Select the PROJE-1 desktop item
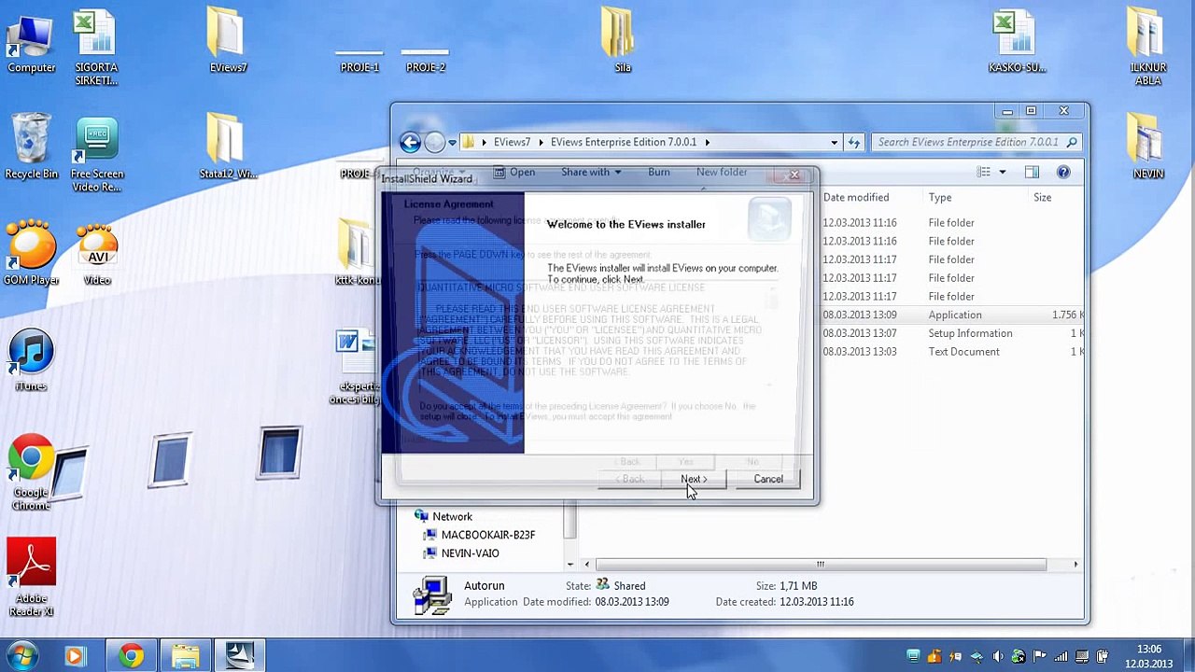This screenshot has width=1195, height=672. 359,61
